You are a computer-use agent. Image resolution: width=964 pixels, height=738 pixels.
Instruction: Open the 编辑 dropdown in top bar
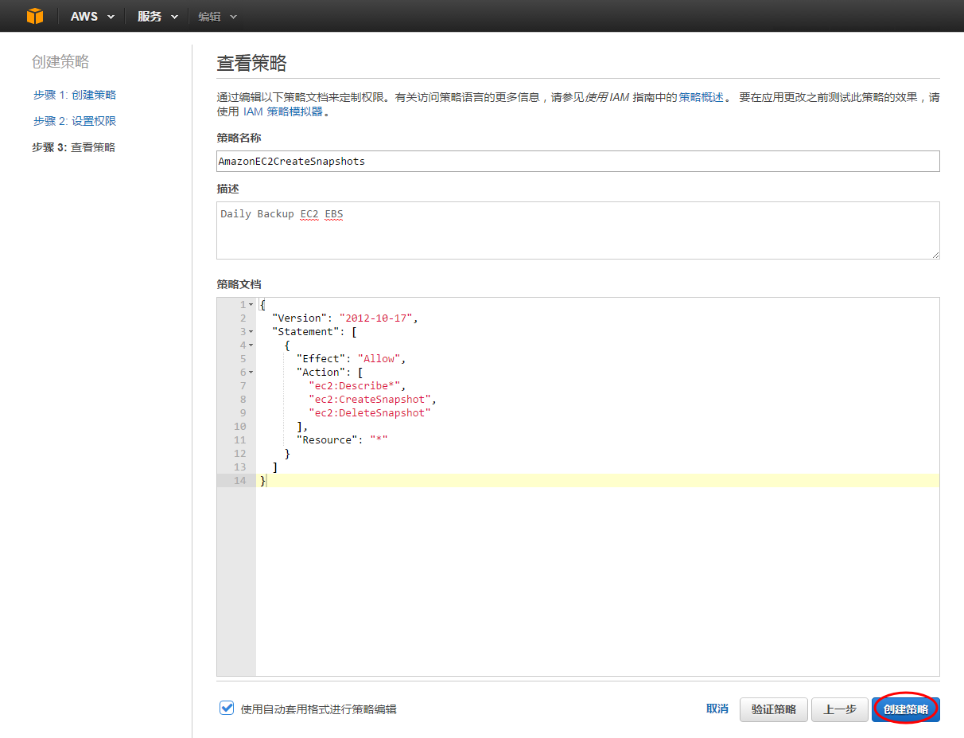click(217, 16)
